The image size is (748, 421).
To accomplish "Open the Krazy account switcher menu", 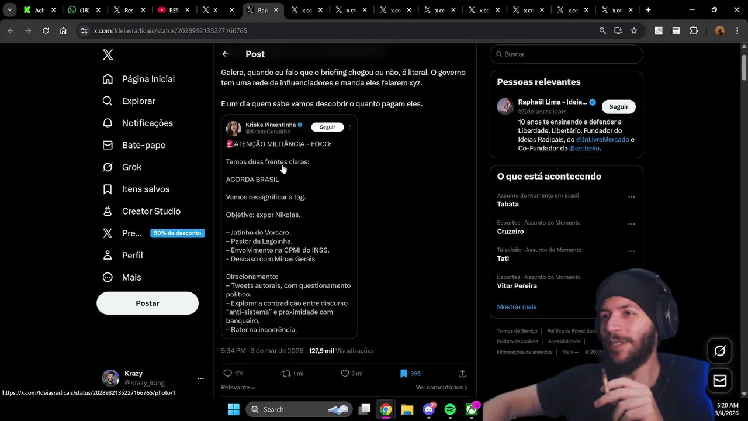I will [x=200, y=378].
